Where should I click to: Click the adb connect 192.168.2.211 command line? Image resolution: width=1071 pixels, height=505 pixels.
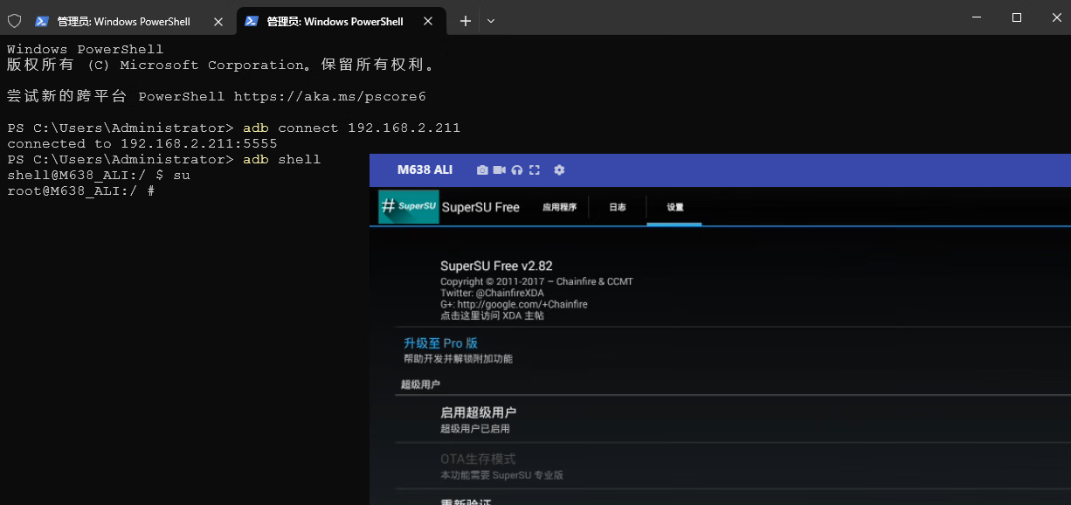(x=351, y=128)
